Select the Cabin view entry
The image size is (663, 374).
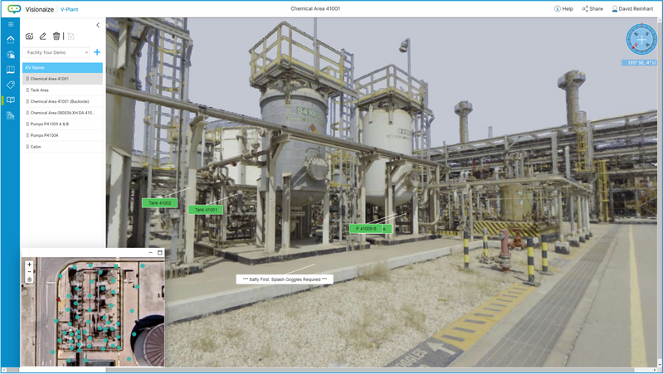point(36,147)
